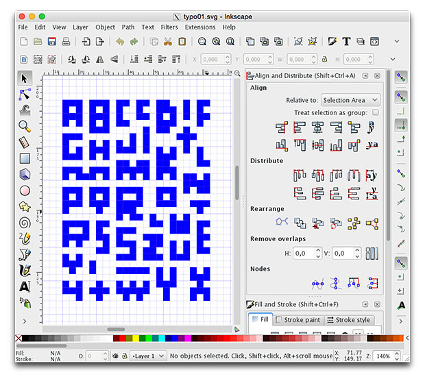Select the Measure ruler tool

[x=25, y=143]
